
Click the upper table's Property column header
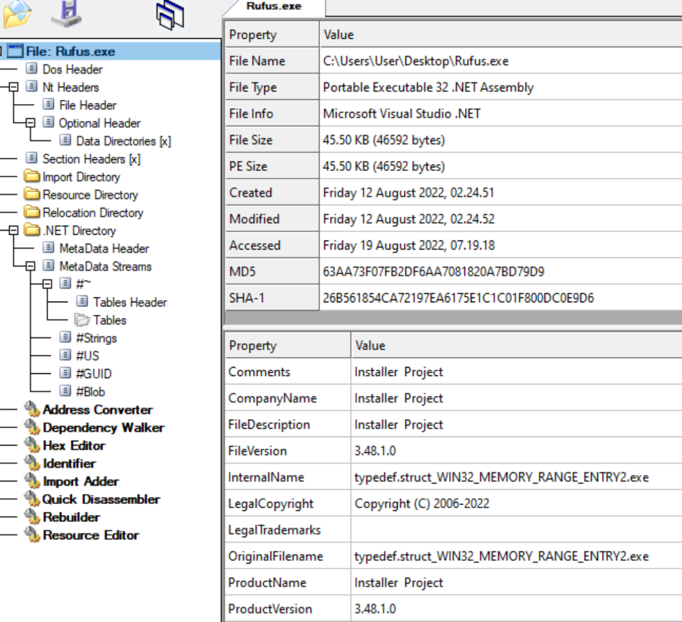[x=273, y=34]
